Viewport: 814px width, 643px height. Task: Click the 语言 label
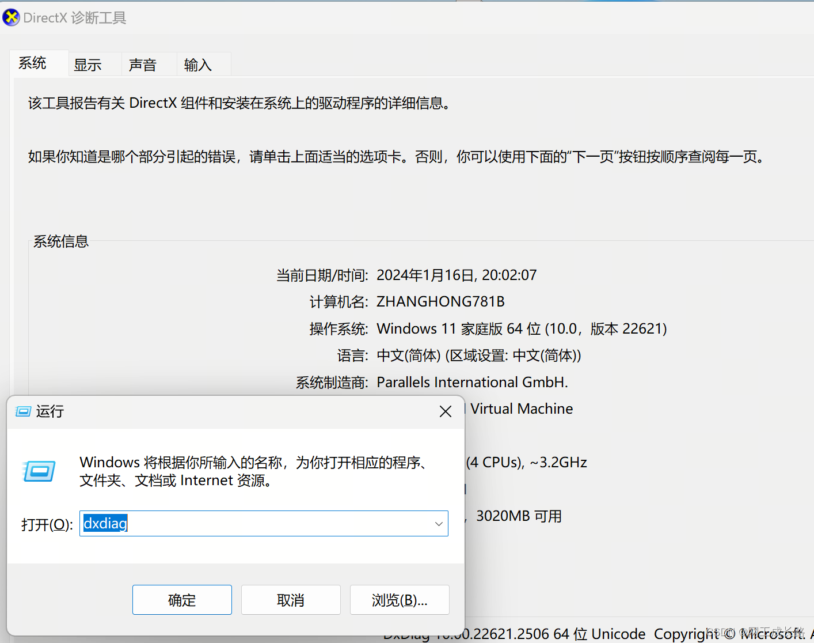[353, 355]
